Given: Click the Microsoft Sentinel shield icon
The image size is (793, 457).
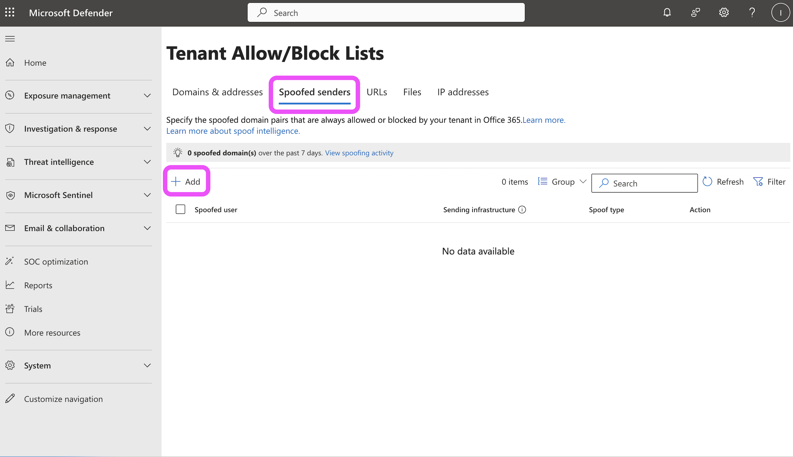Looking at the screenshot, I should click(x=10, y=195).
